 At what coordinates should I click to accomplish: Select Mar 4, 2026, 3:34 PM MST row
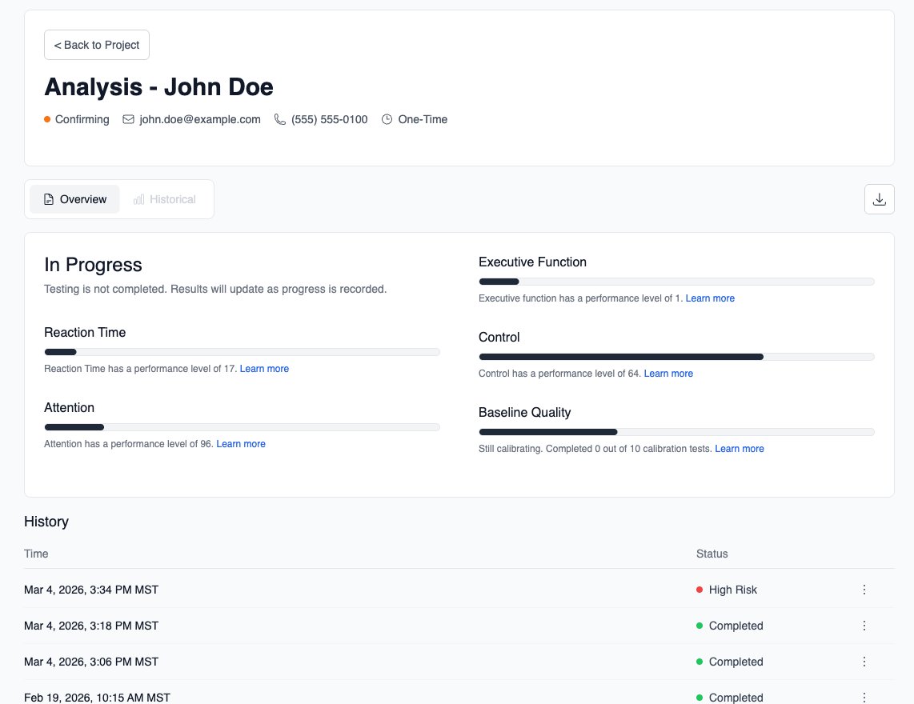pyautogui.click(x=459, y=590)
